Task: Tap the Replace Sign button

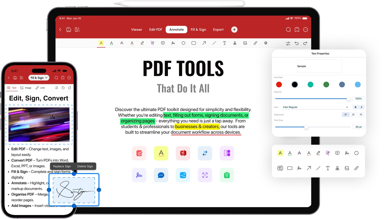Action: pos(61,166)
